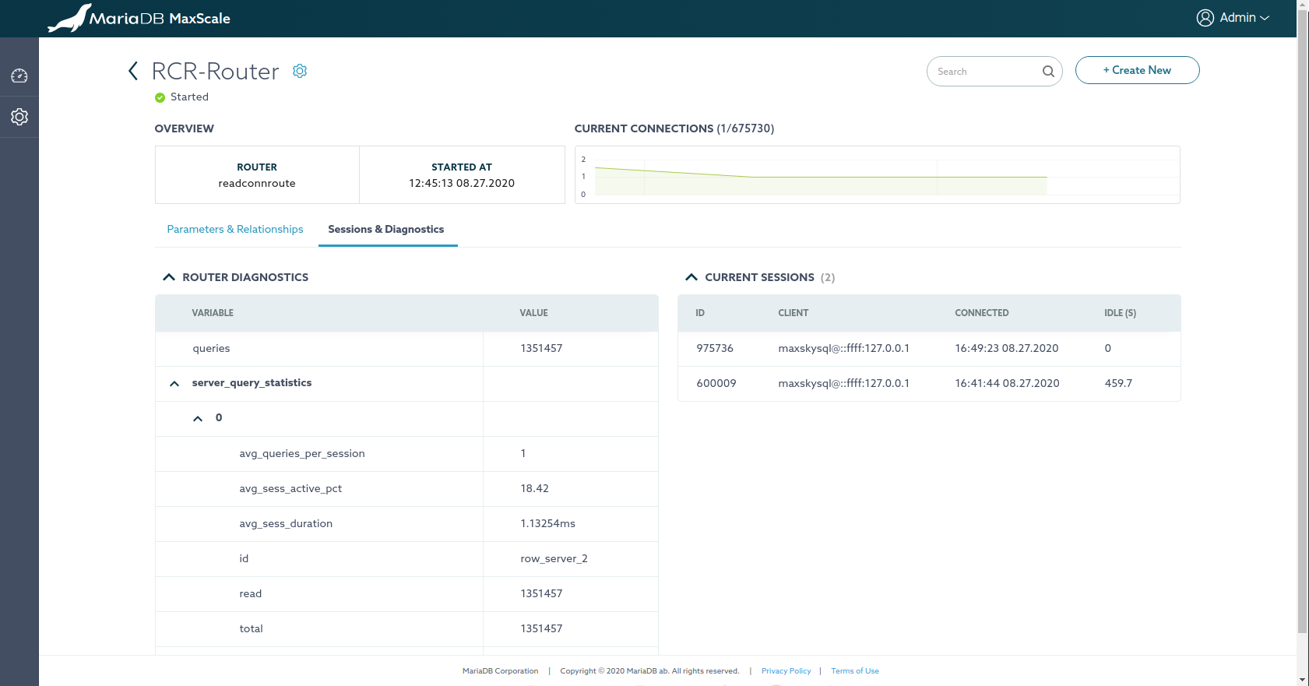Click the search magnifier icon
The image size is (1309, 686).
coord(1048,72)
